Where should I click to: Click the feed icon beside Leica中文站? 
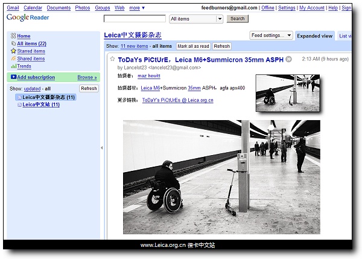click(19, 104)
